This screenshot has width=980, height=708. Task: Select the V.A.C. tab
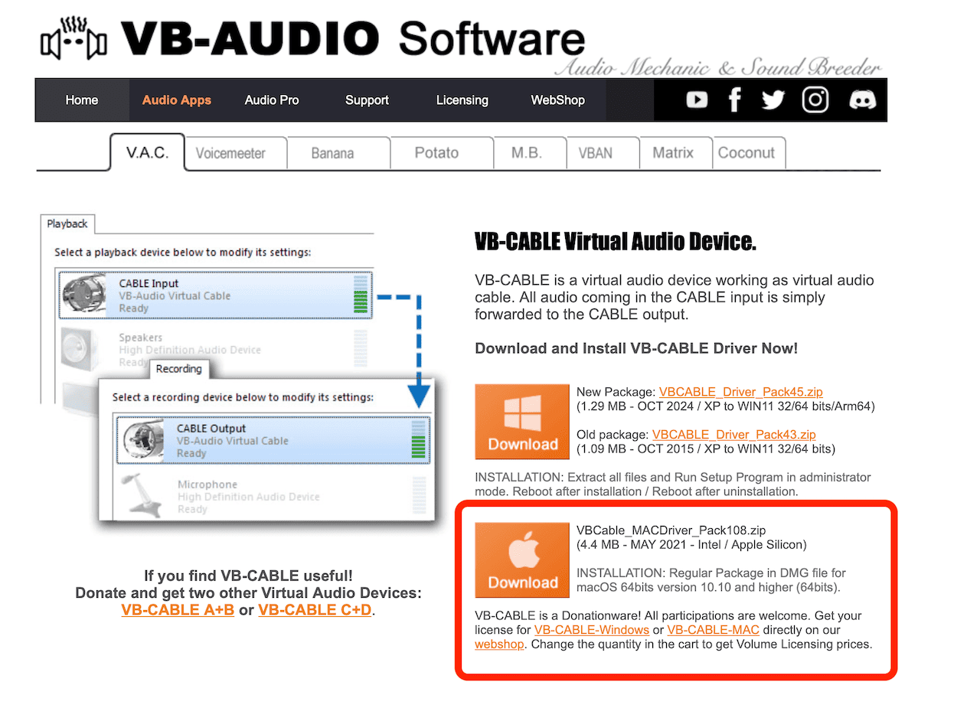(x=147, y=152)
